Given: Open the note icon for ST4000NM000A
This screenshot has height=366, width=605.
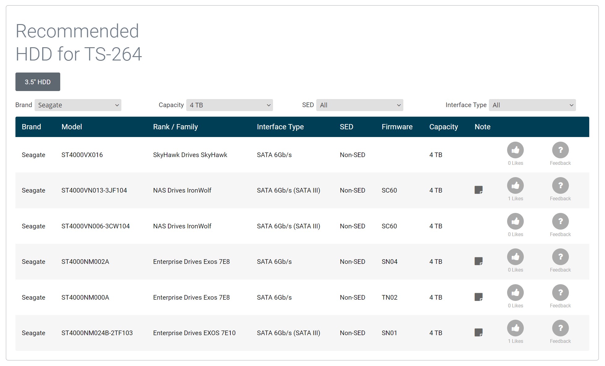Looking at the screenshot, I should [478, 297].
